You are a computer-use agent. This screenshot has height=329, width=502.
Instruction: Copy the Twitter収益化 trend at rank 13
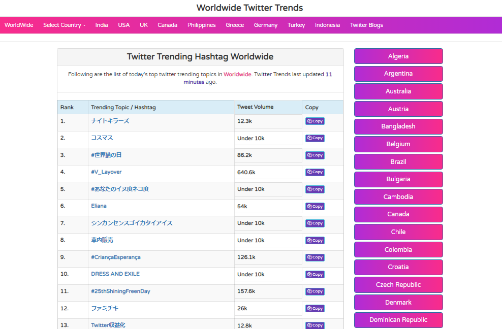(315, 325)
